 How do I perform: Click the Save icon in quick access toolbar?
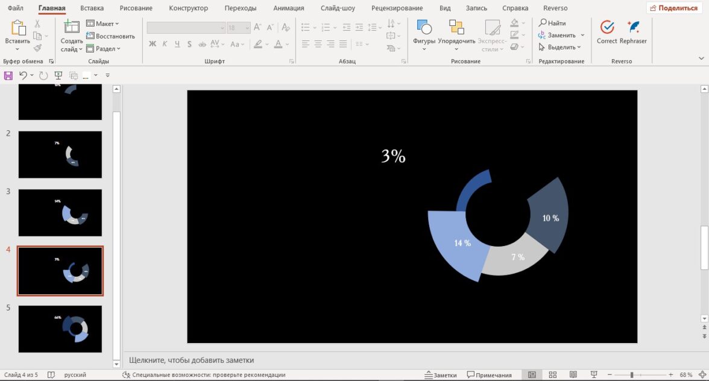point(8,75)
